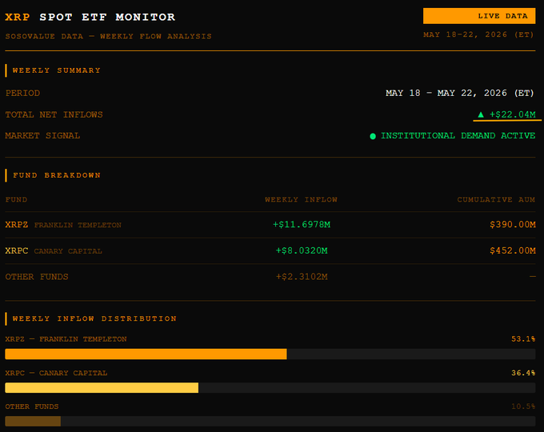Screen dimensions: 544x432
Task: Click the XRPC ticker in the table
Action: pyautogui.click(x=17, y=250)
